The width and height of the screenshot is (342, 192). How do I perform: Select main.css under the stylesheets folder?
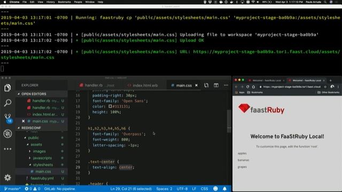click(42, 172)
